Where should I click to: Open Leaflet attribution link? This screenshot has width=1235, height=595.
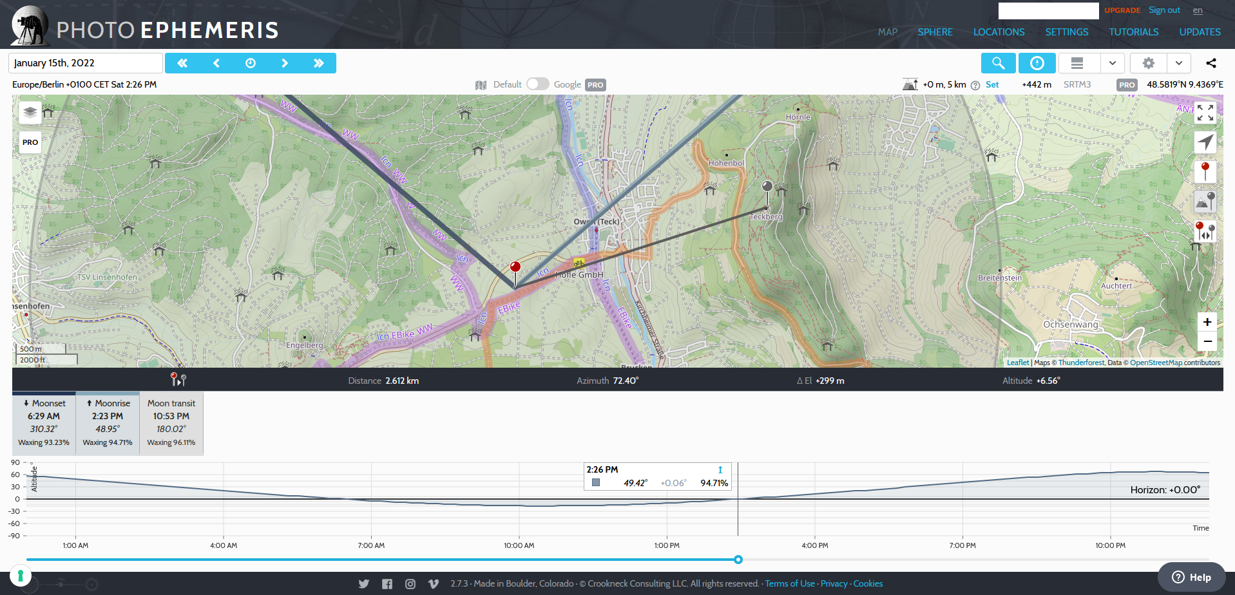pyautogui.click(x=1018, y=363)
